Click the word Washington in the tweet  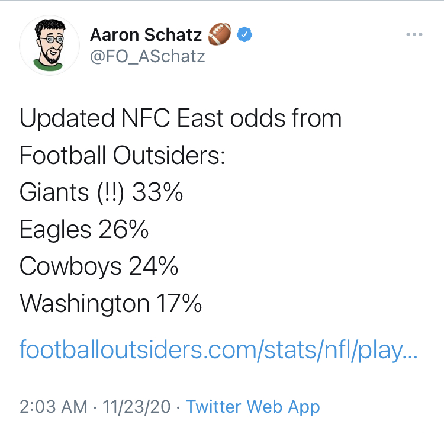pos(85,304)
